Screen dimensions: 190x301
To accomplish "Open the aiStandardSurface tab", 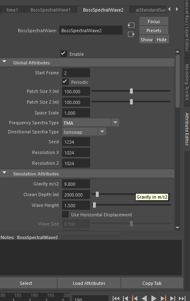I will click(148, 10).
